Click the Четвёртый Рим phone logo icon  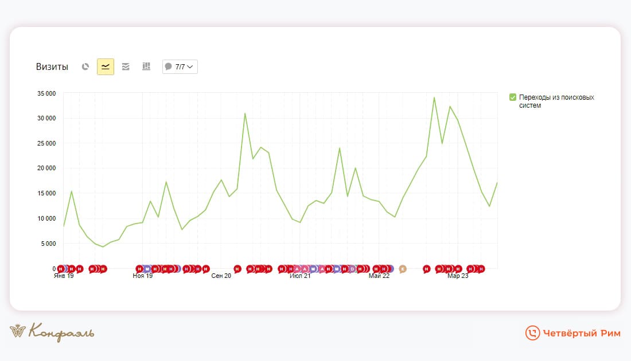[532, 333]
